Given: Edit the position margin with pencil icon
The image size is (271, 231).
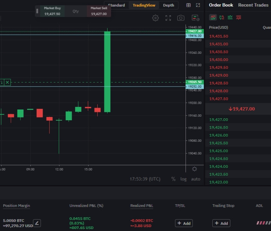Looking at the screenshot, I should tap(37, 223).
